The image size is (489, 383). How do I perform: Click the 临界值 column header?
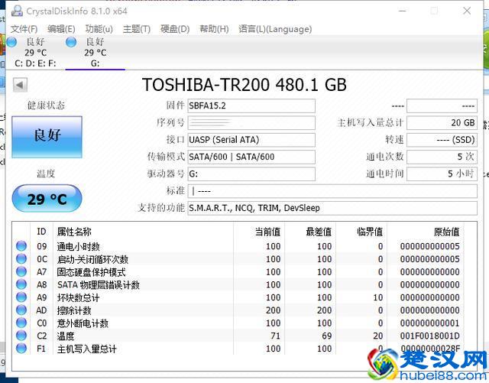361,232
